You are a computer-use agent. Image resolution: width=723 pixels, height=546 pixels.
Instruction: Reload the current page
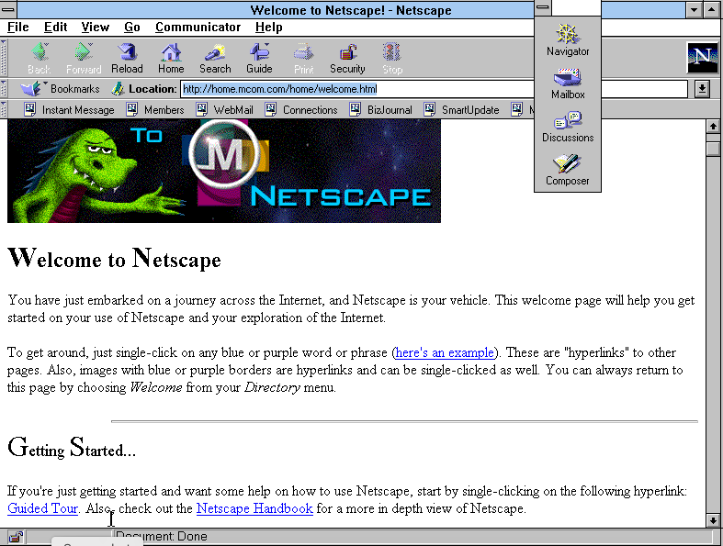(x=127, y=59)
